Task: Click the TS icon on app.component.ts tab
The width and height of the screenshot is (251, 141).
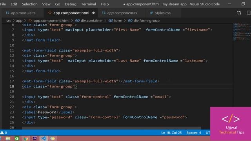Action: [x=104, y=13]
